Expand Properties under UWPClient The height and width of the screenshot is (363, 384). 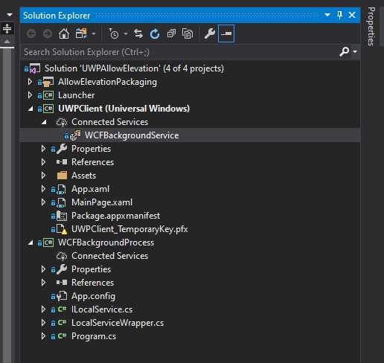click(x=43, y=149)
